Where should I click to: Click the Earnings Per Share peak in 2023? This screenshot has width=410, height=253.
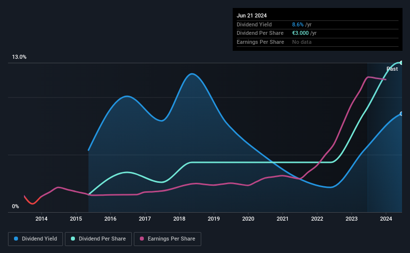pos(368,77)
